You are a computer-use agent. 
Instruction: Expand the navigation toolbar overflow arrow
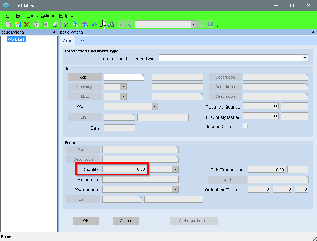(218, 26)
